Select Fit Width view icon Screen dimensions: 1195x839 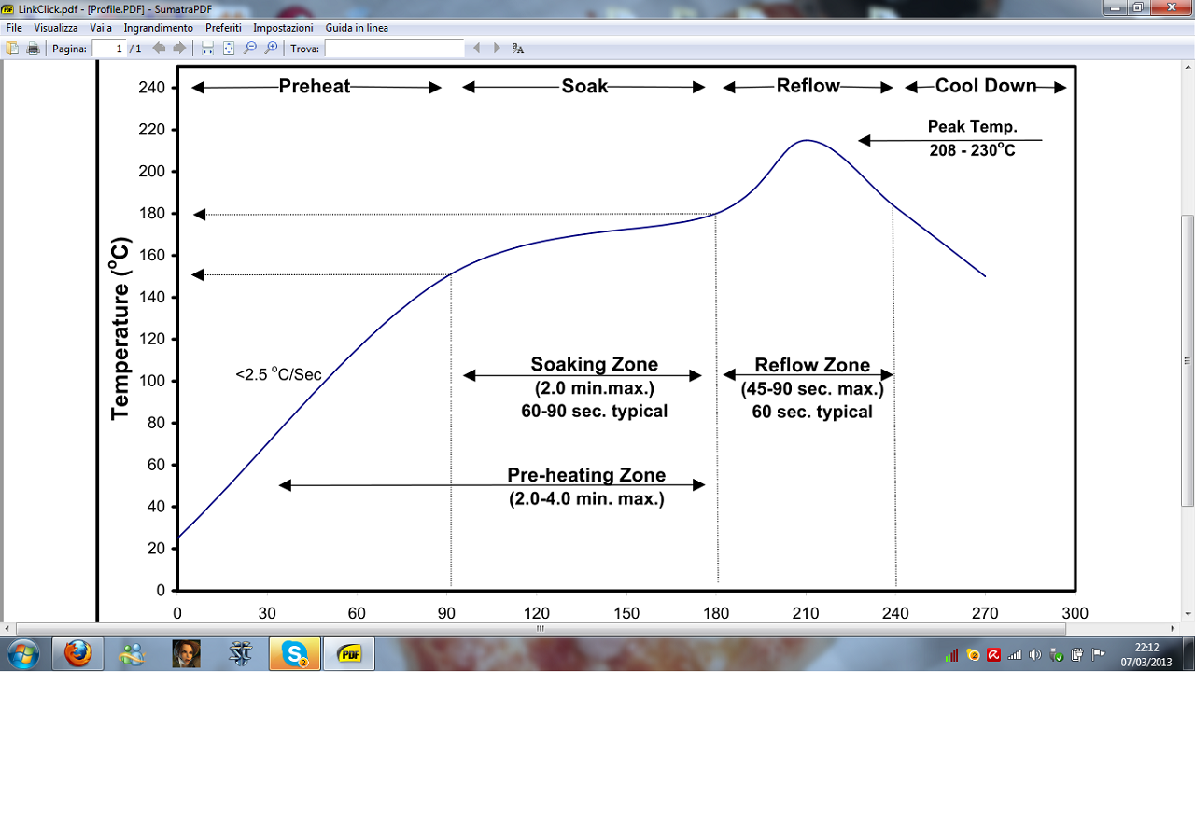208,48
